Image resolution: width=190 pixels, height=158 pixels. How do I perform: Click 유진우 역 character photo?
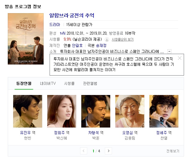pos(27,111)
